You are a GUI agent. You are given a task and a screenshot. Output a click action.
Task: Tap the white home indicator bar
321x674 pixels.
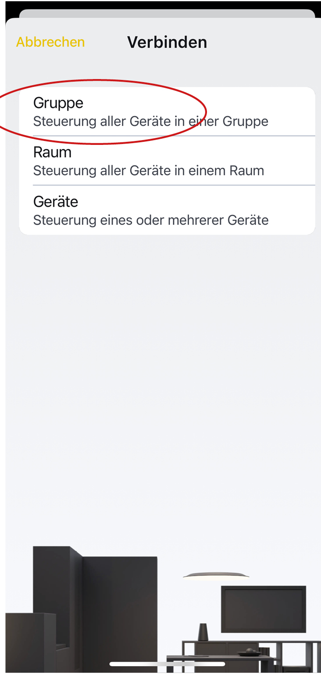click(x=167, y=664)
